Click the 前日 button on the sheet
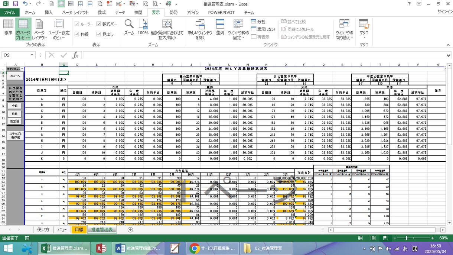 (15, 114)
